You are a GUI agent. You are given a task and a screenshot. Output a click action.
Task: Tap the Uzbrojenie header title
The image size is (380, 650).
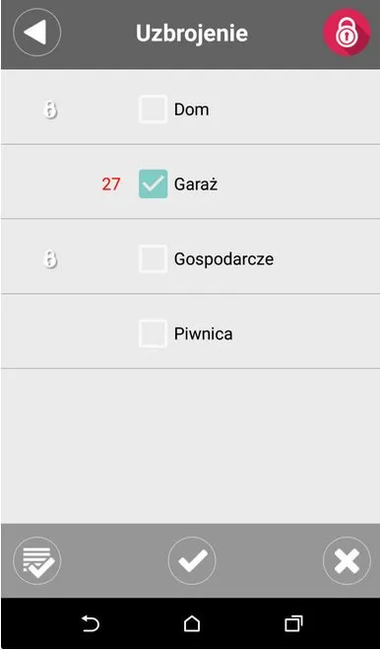[x=192, y=34]
